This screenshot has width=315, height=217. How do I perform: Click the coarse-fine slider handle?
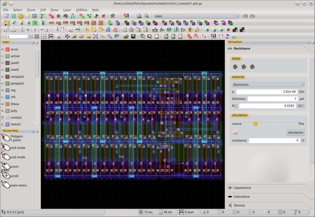pyautogui.click(x=255, y=124)
